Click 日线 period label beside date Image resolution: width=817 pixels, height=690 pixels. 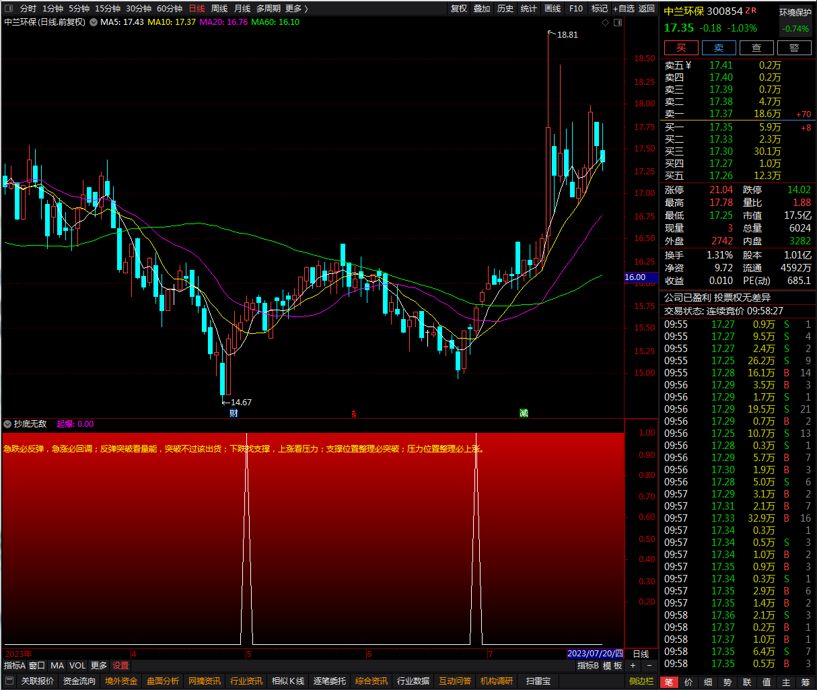pos(641,654)
